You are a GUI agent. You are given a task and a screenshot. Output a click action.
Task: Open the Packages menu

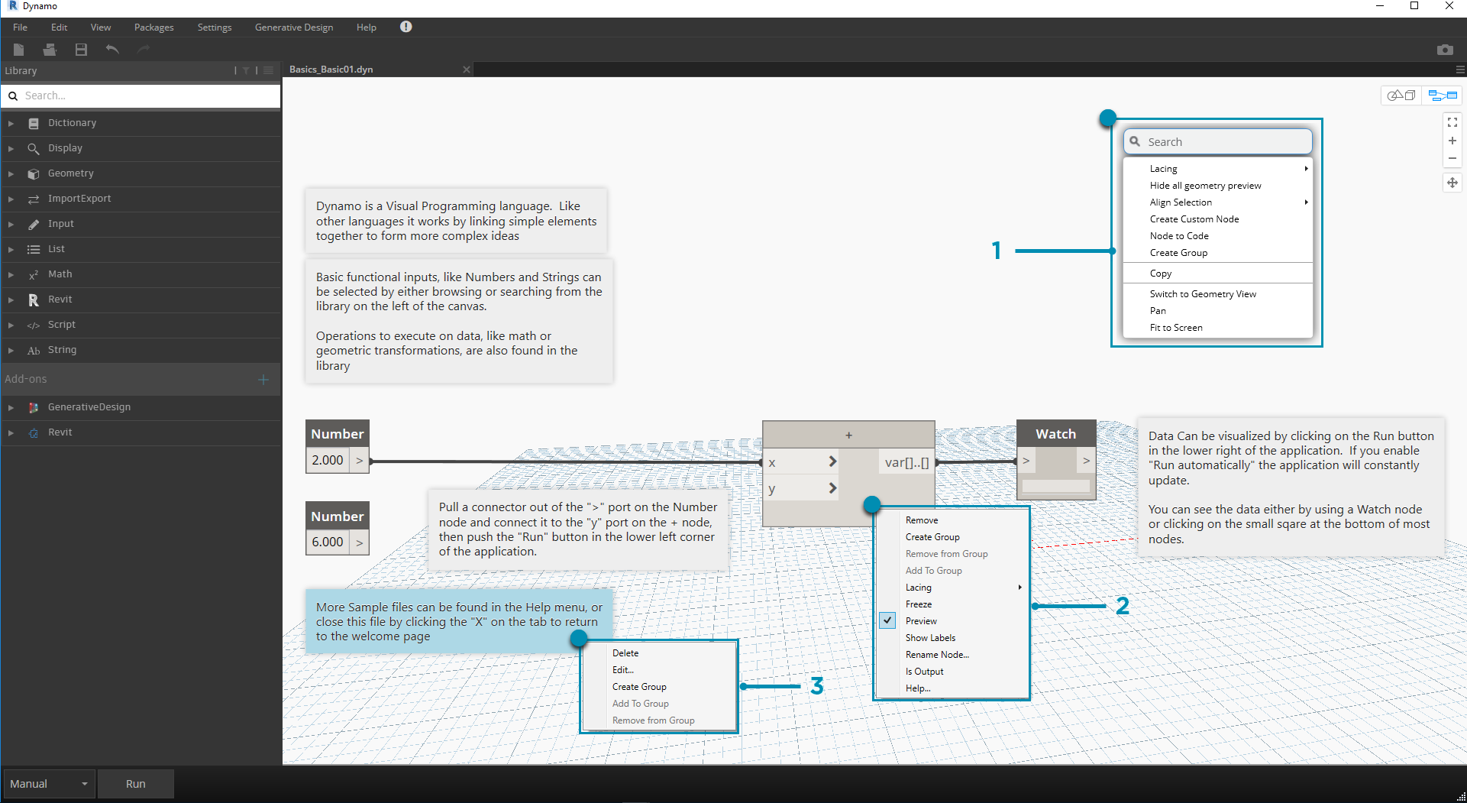pyautogui.click(x=153, y=28)
